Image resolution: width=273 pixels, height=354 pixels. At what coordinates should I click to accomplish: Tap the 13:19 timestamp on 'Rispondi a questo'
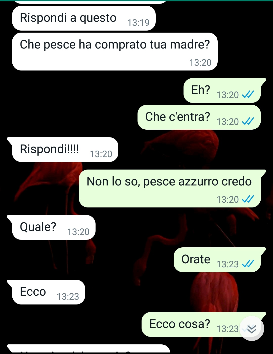point(139,23)
